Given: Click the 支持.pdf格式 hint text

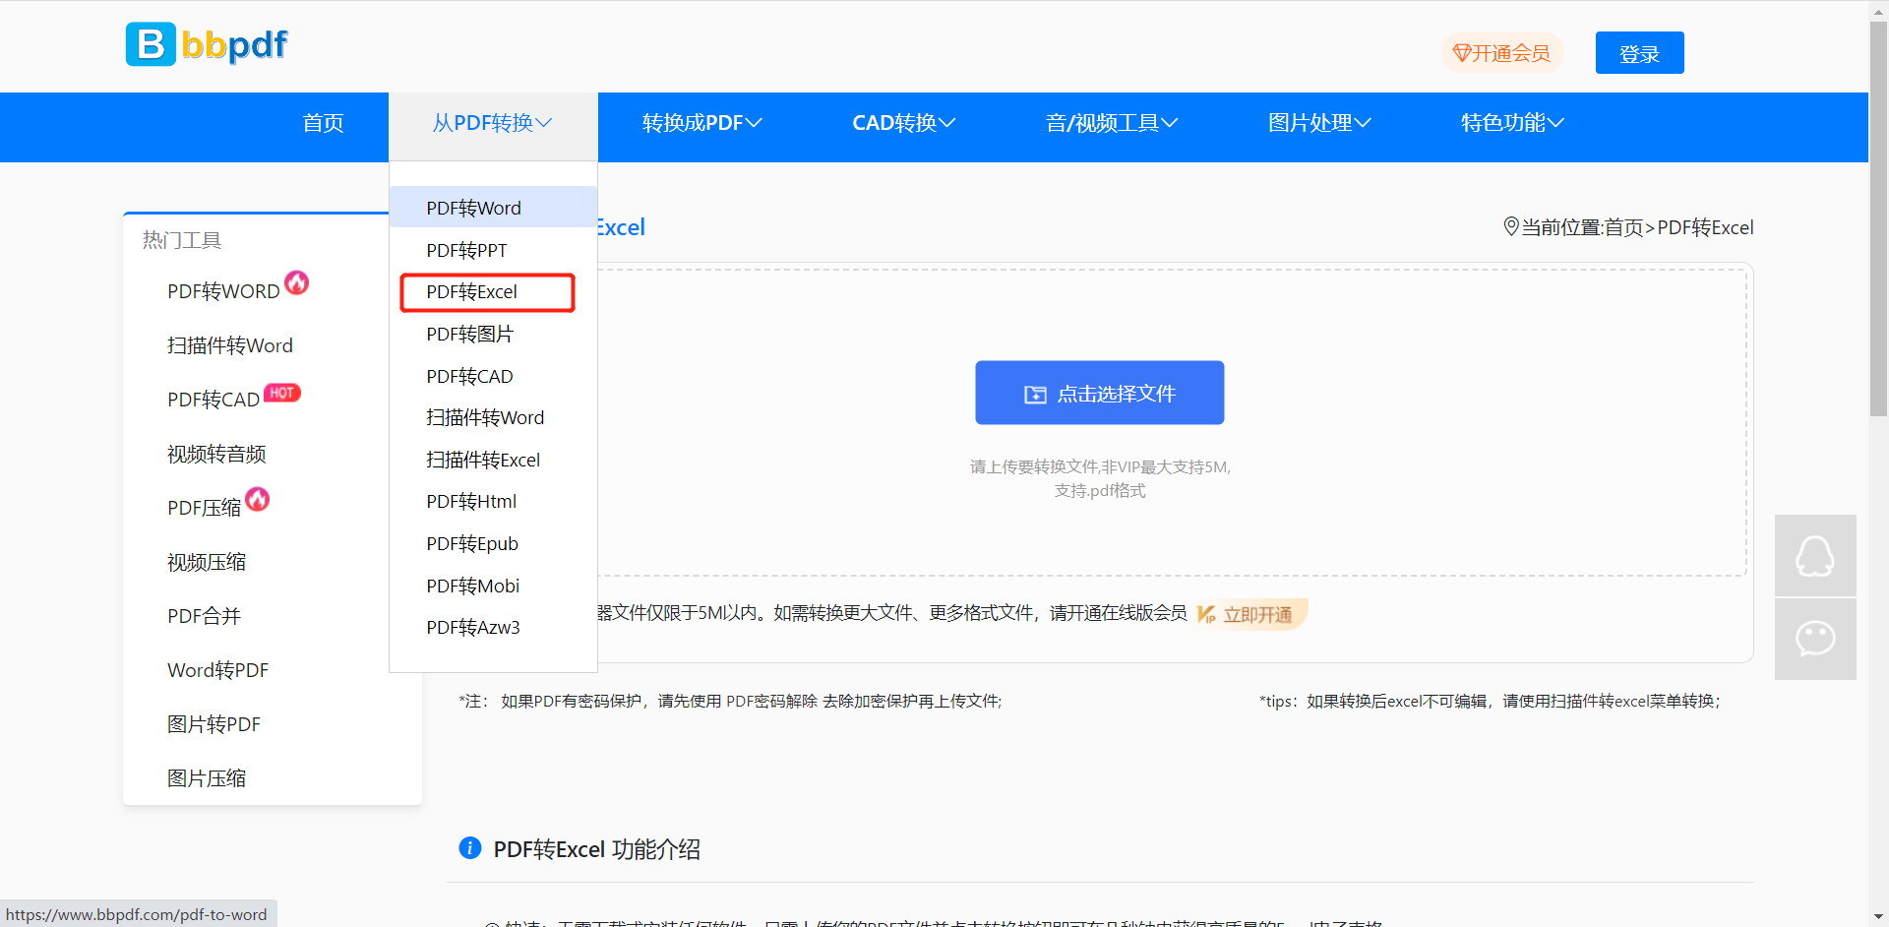Looking at the screenshot, I should point(1100,490).
